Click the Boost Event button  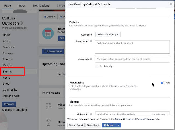[76, 125]
